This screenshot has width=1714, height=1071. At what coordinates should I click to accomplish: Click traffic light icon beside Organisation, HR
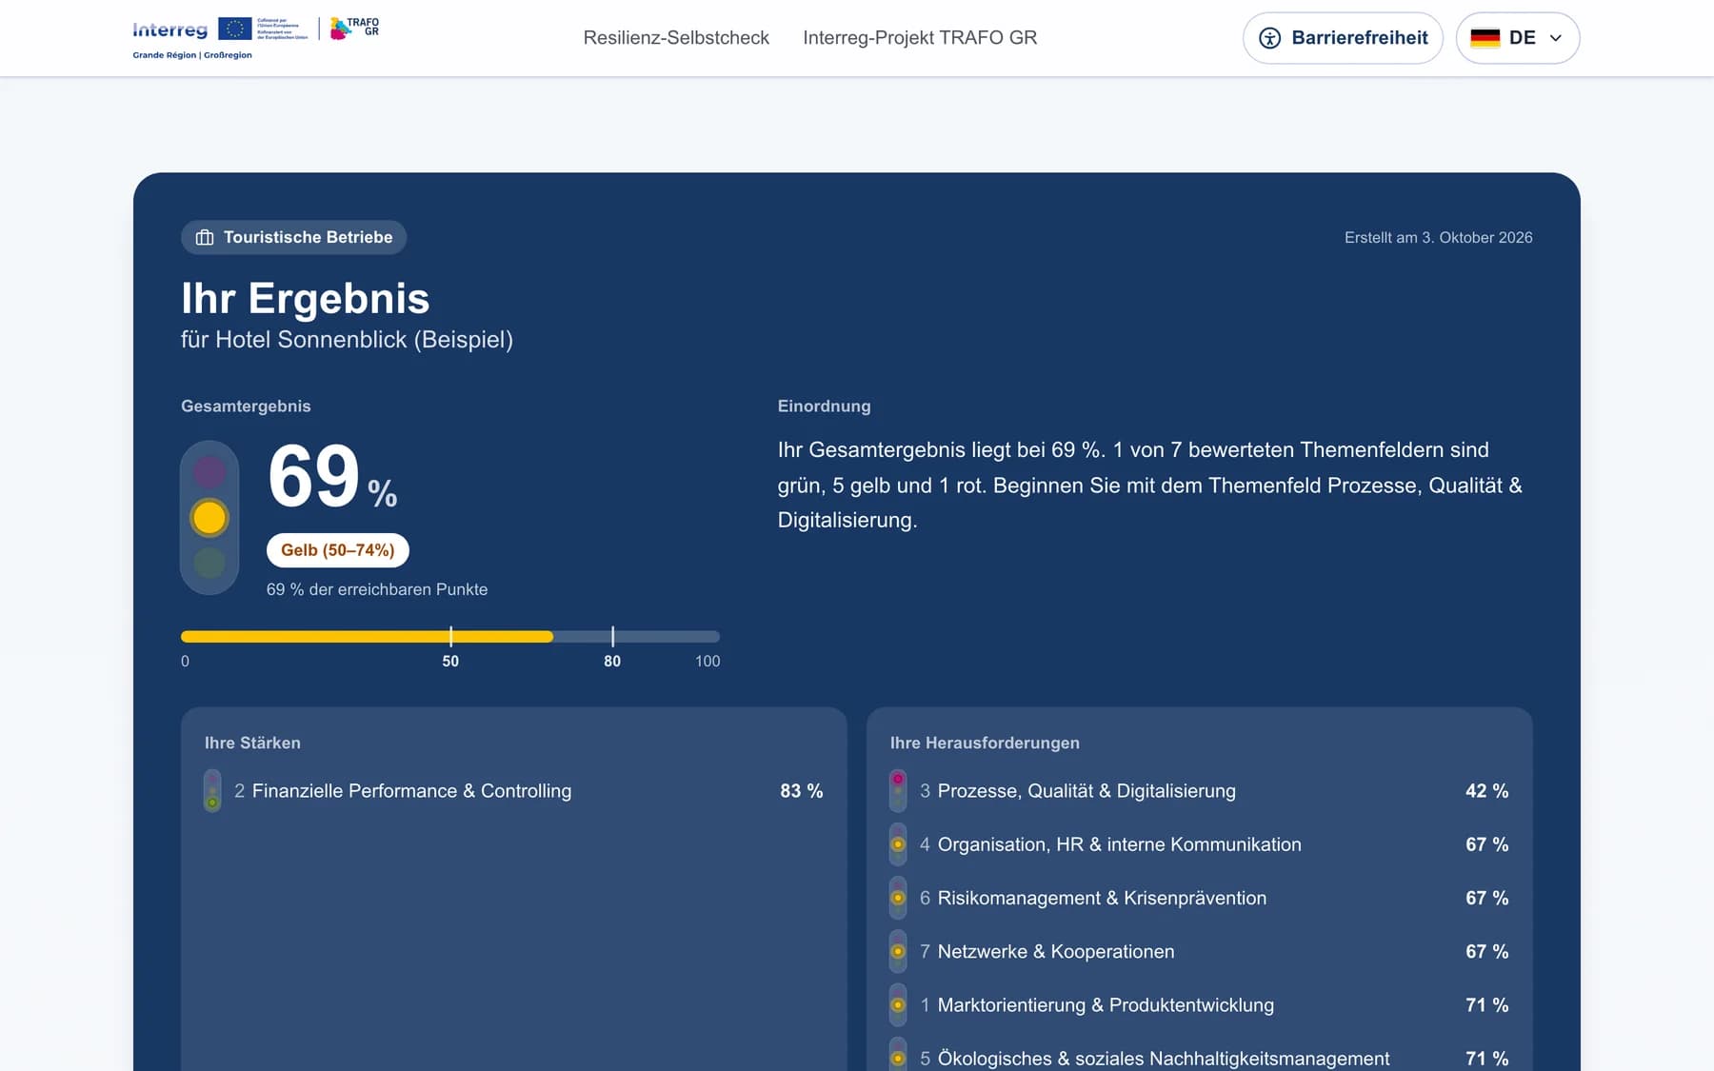point(898,844)
